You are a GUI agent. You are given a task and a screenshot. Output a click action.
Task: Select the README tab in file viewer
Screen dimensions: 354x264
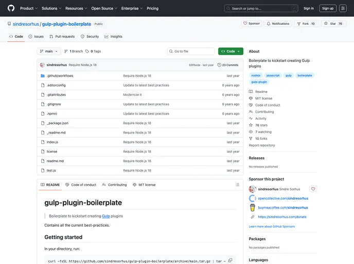(x=50, y=185)
